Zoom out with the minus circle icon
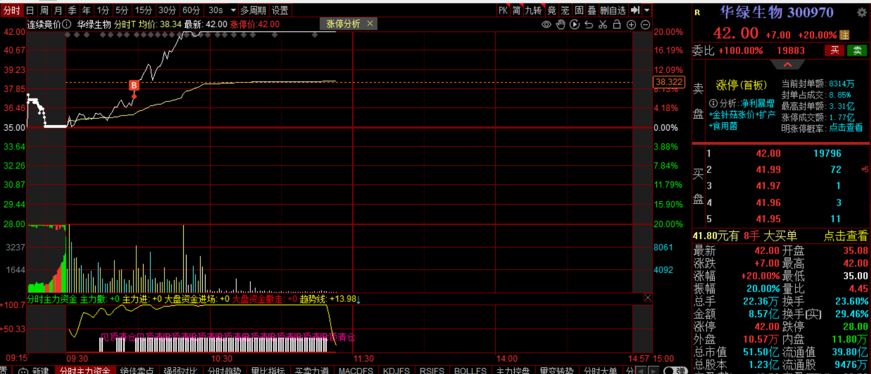Screen dimensions: 871x374 (x=645, y=24)
